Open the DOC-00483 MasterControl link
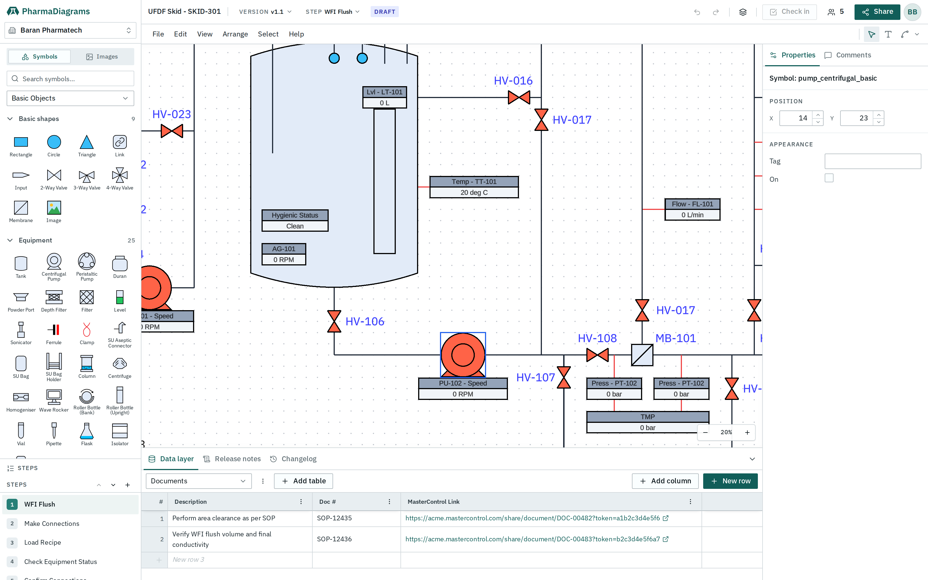 (532, 539)
